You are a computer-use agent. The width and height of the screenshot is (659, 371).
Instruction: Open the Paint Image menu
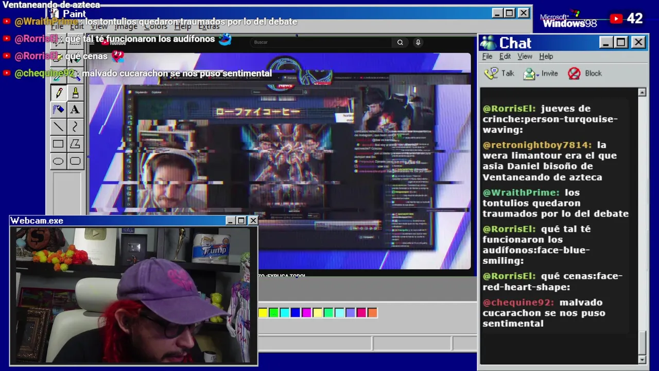[x=126, y=26]
